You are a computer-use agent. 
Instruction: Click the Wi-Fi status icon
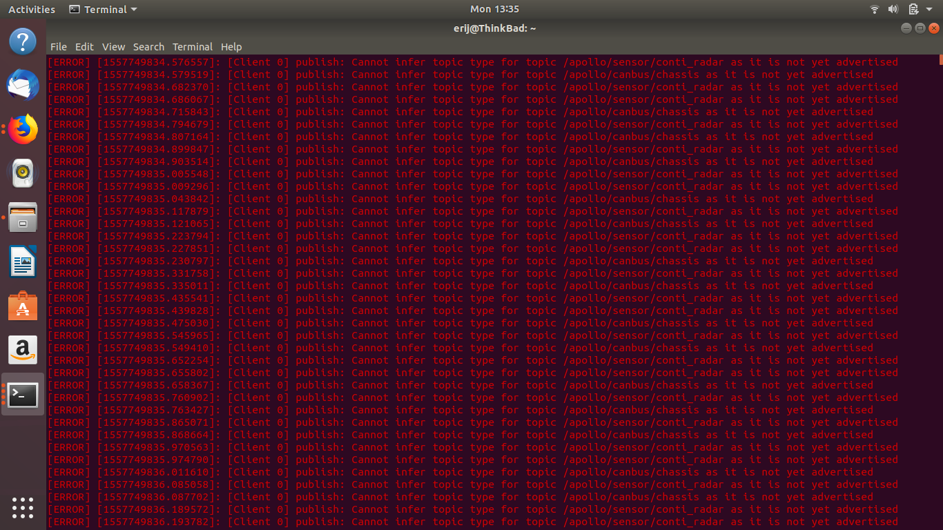[x=875, y=9]
